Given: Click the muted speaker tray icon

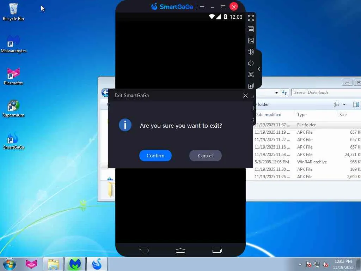Looking at the screenshot, I should pos(325,264).
